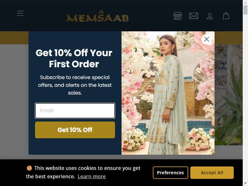Click the cookie emoji icon
Screen dimensions: 248x186
click(29, 168)
